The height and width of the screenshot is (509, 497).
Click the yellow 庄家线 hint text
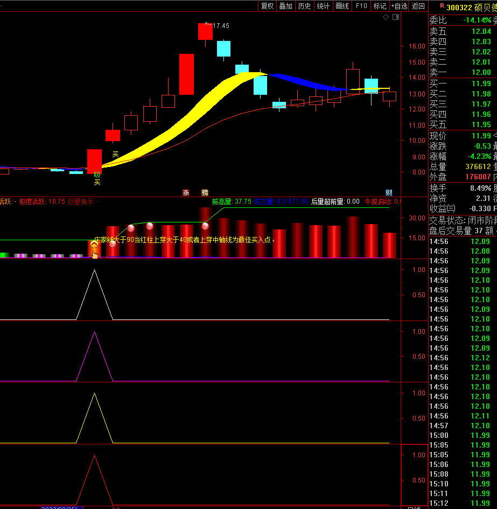(185, 240)
